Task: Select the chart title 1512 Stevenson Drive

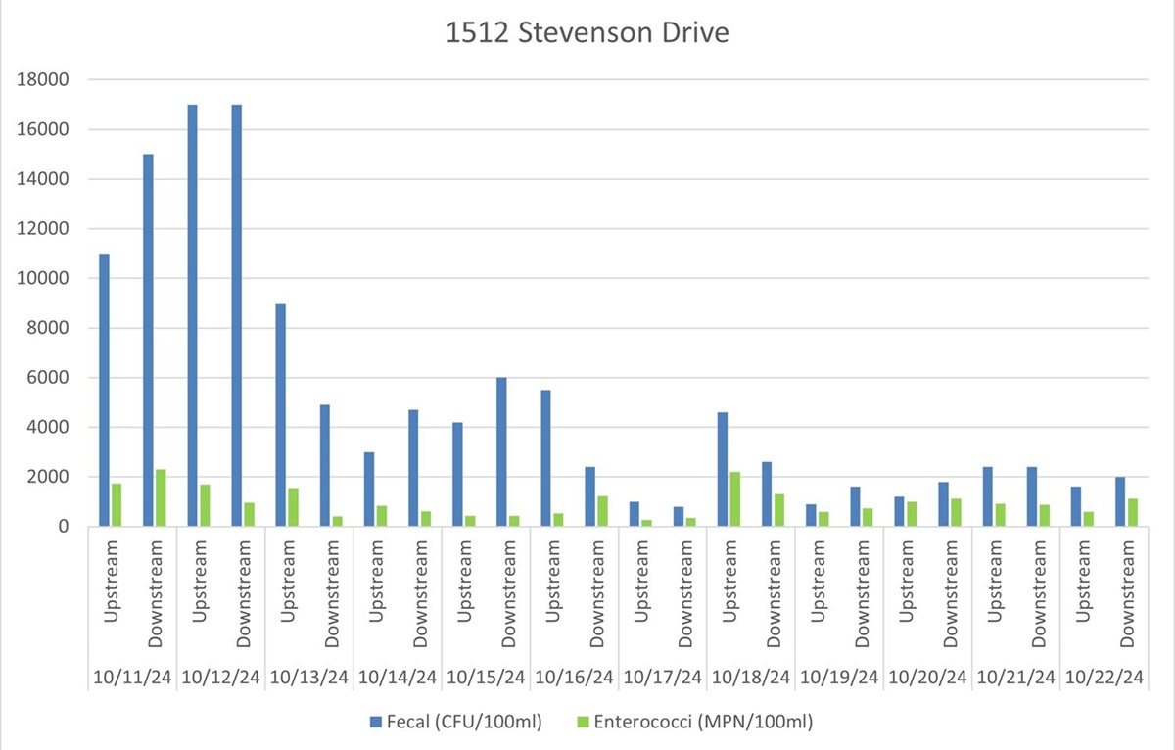Action: pos(587,32)
